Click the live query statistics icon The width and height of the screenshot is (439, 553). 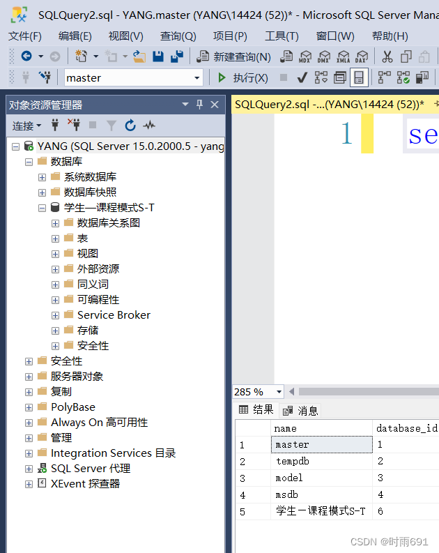click(x=403, y=77)
